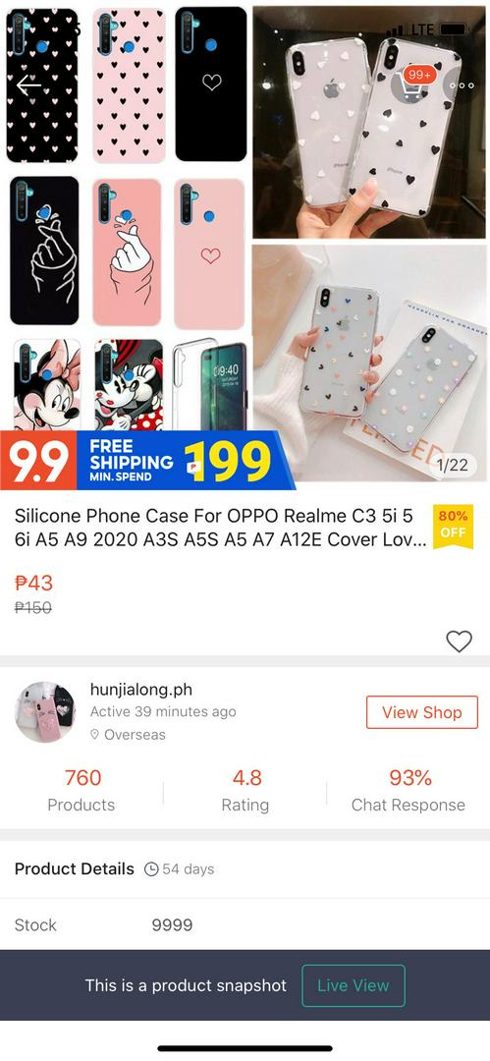Image resolution: width=490 pixels, height=1061 pixels.
Task: Tap the clear heart iPhone cases photo
Action: pyautogui.click(x=369, y=123)
